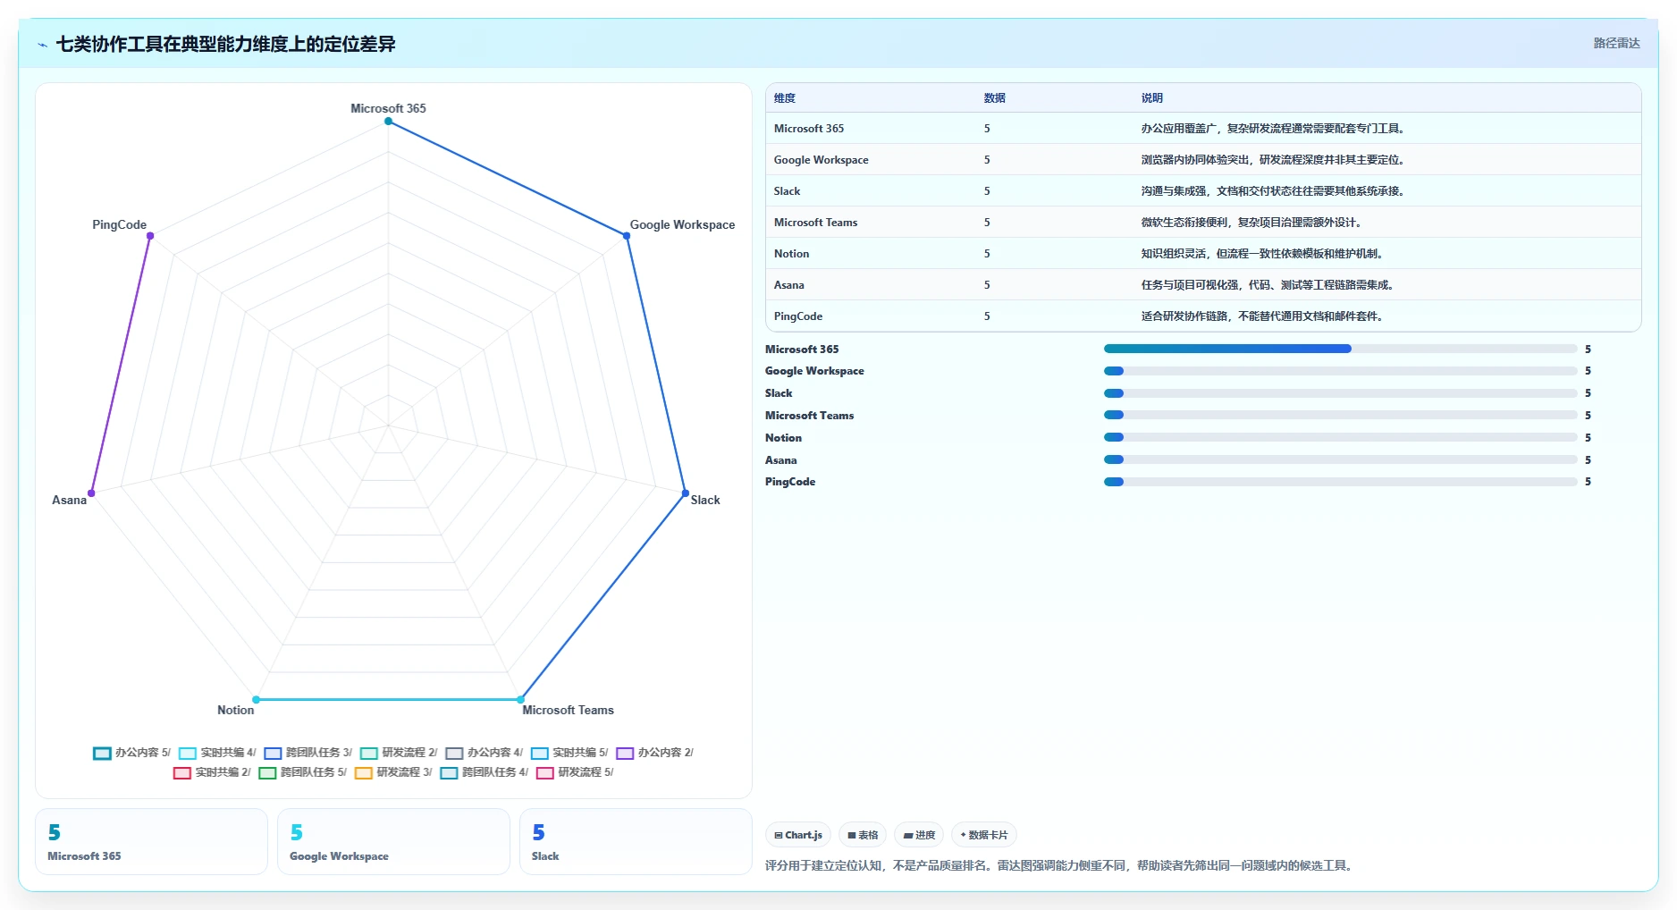Click the description starting 知识组织灵活
The height and width of the screenshot is (910, 1677).
1264,254
